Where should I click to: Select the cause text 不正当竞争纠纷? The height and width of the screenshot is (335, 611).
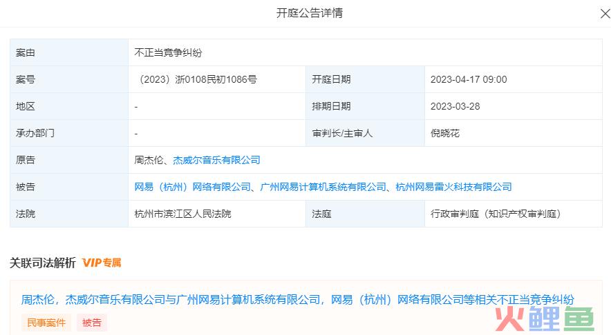point(169,52)
